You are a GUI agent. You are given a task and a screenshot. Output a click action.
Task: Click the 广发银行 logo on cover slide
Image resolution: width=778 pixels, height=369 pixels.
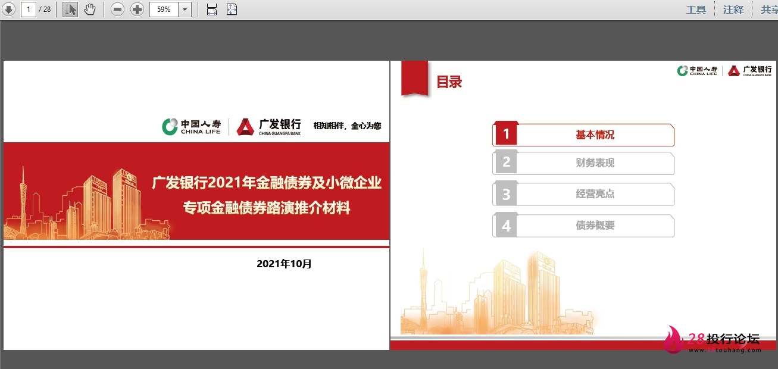[268, 126]
